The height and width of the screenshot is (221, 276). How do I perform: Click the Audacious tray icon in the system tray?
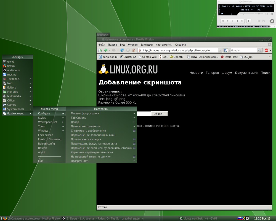(x=247, y=218)
